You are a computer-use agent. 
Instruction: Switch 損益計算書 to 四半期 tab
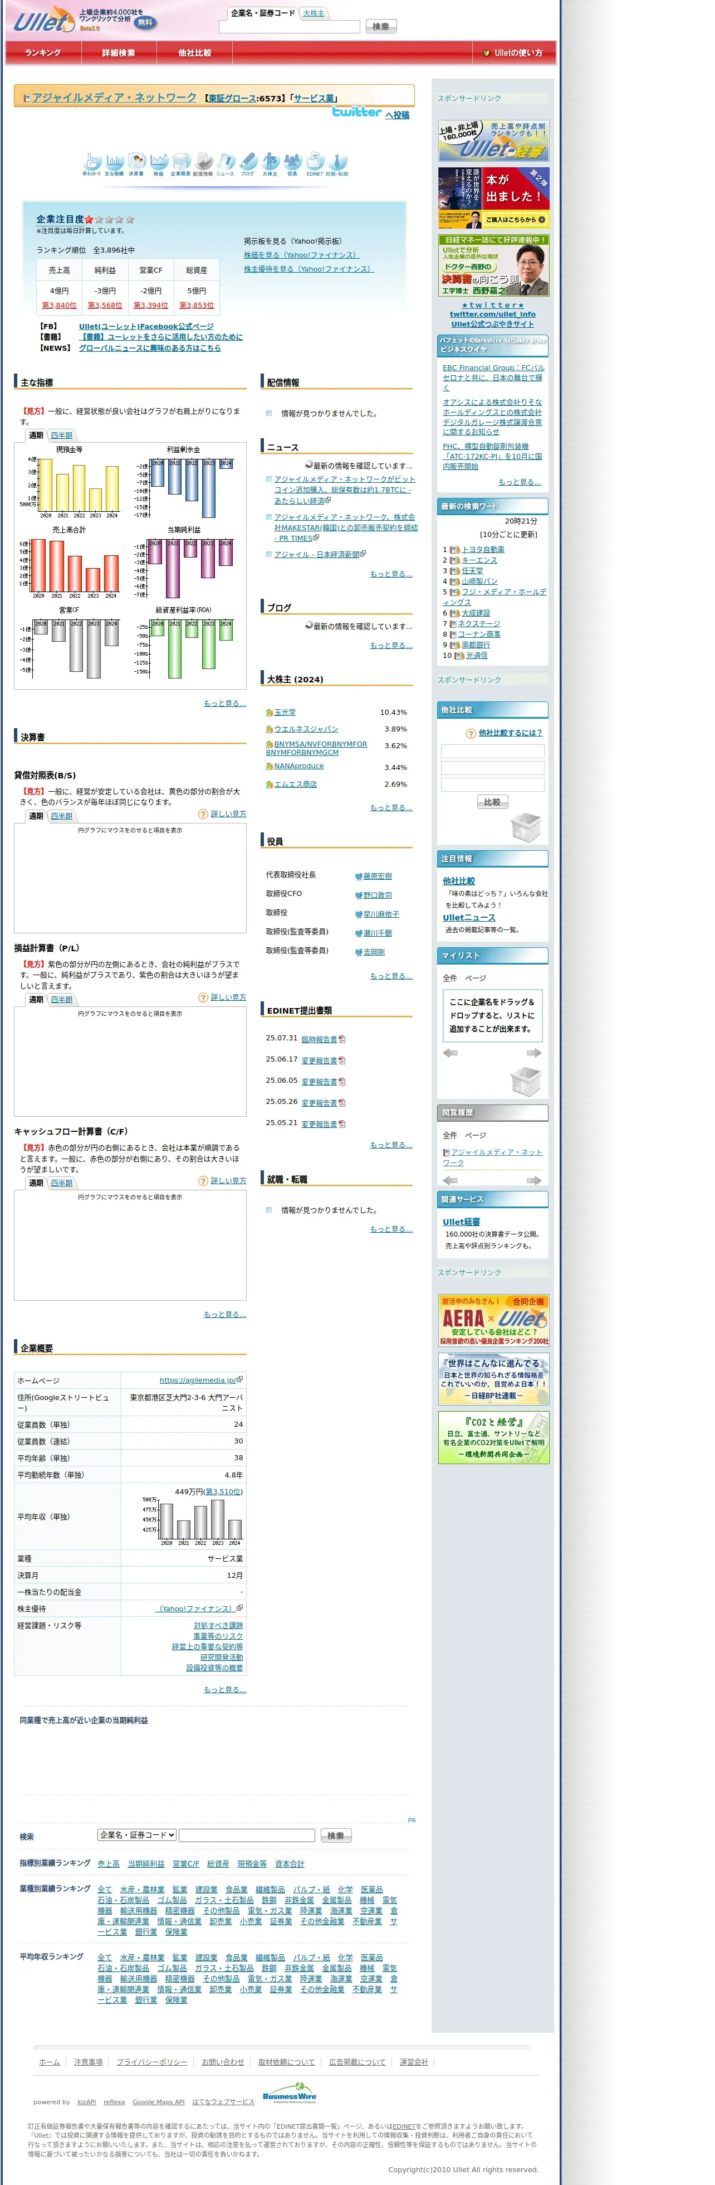61,999
